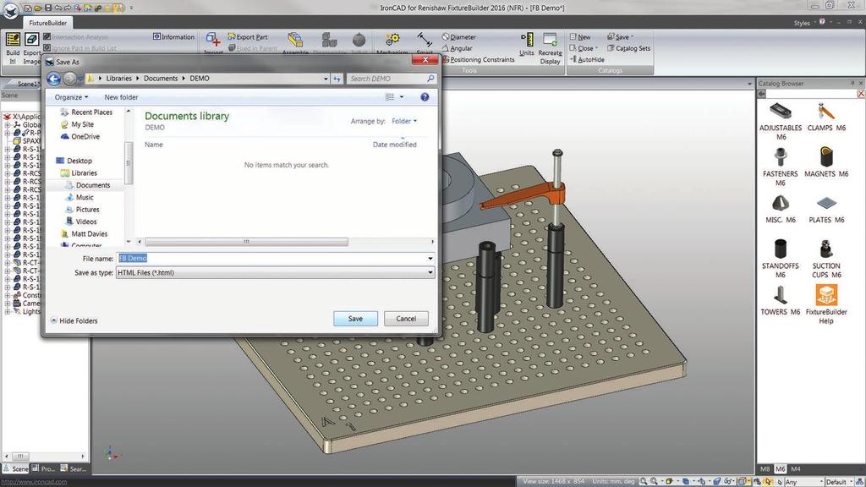Click Cancel button in dialog

(x=406, y=319)
